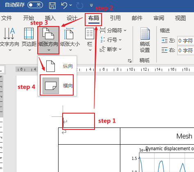Click the Mesh table header cell

coord(157,136)
